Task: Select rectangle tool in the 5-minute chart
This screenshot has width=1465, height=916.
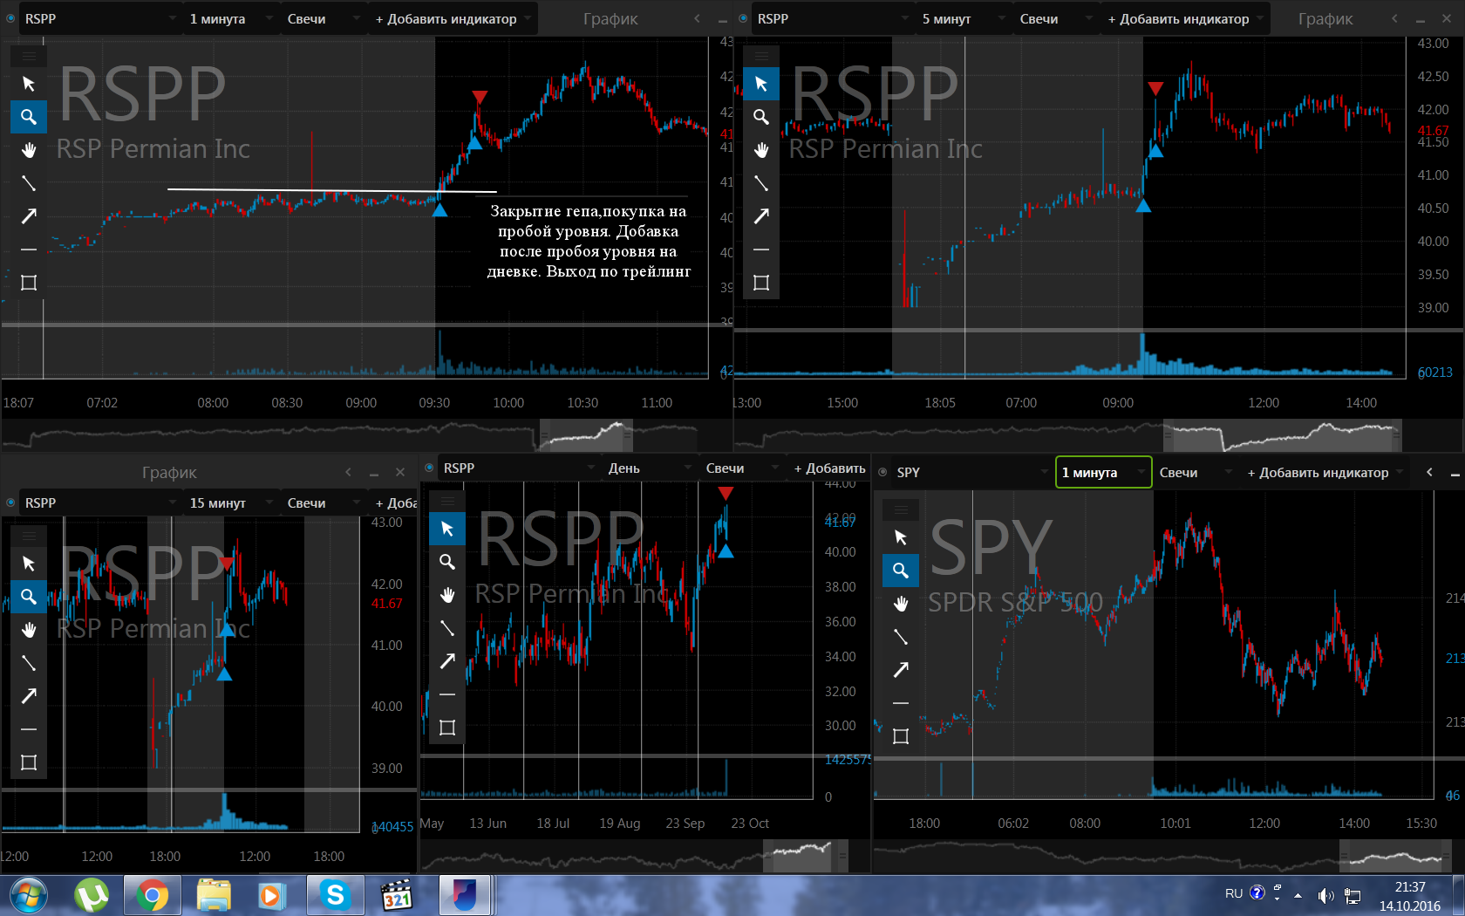Action: 761,283
